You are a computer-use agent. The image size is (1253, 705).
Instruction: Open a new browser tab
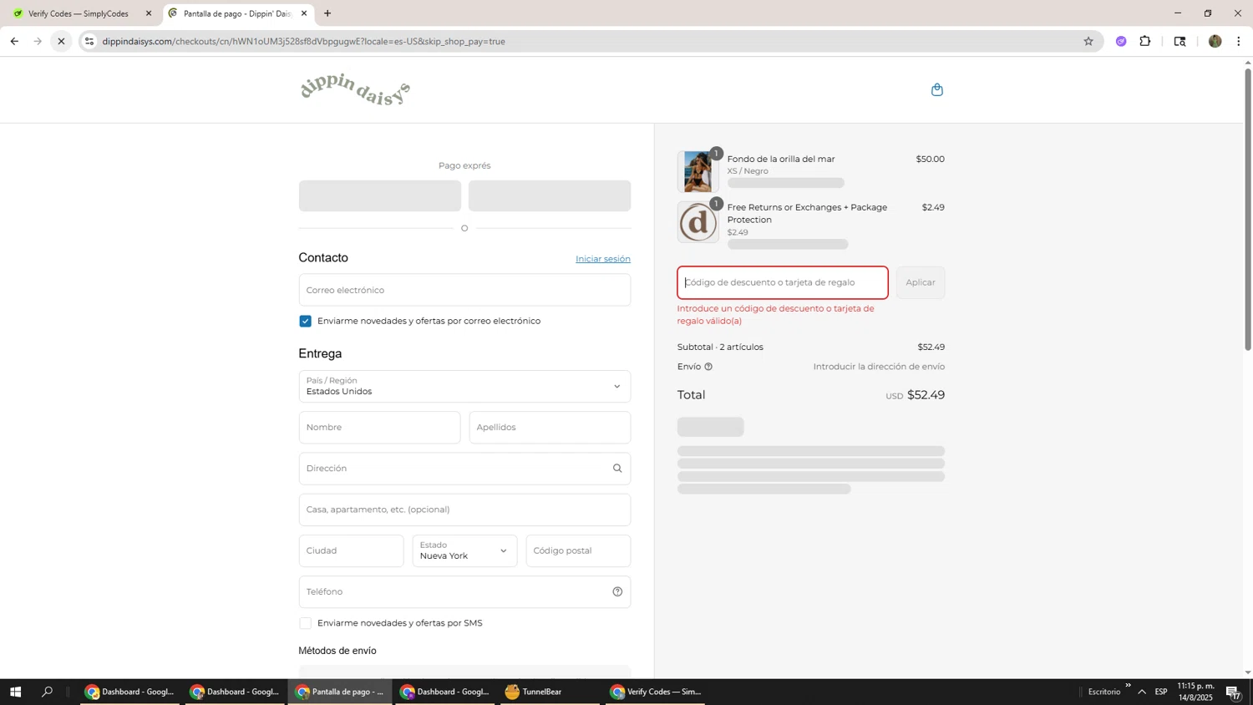[x=327, y=13]
